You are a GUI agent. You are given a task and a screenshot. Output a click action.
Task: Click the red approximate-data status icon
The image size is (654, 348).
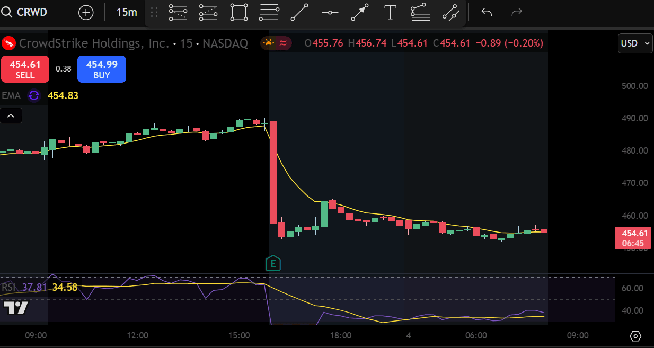[283, 43]
